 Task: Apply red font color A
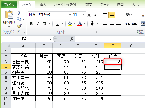pos(80,24)
